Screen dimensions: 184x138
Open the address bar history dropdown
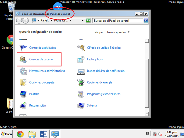(x=82, y=21)
